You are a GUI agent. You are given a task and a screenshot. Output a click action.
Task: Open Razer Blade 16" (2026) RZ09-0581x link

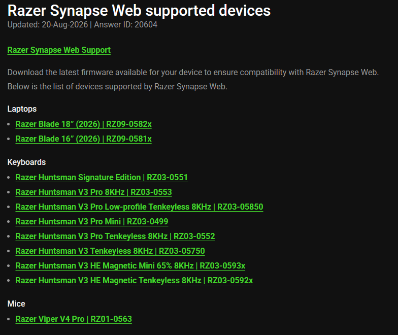coord(83,139)
